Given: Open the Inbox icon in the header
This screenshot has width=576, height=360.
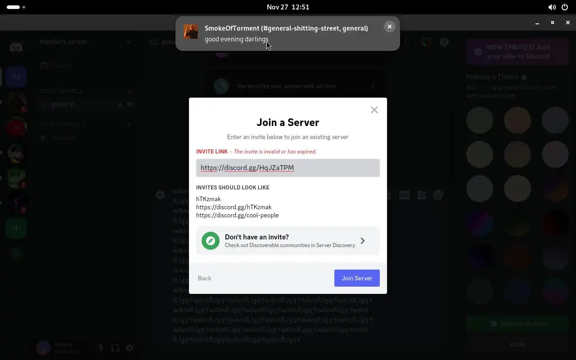Looking at the screenshot, I should click(x=426, y=42).
